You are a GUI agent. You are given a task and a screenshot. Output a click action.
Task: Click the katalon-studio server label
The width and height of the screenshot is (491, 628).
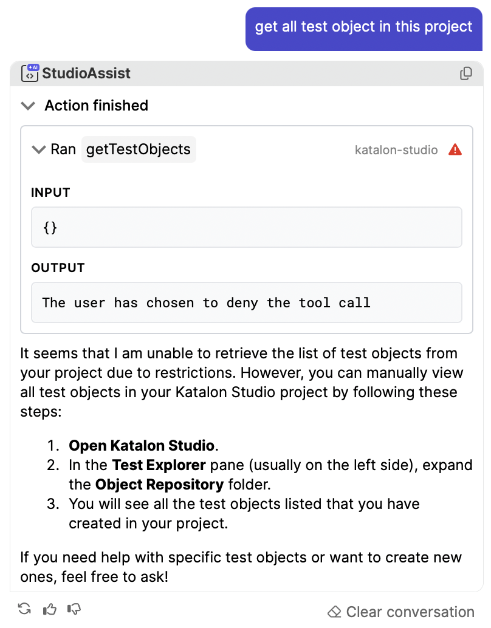396,150
